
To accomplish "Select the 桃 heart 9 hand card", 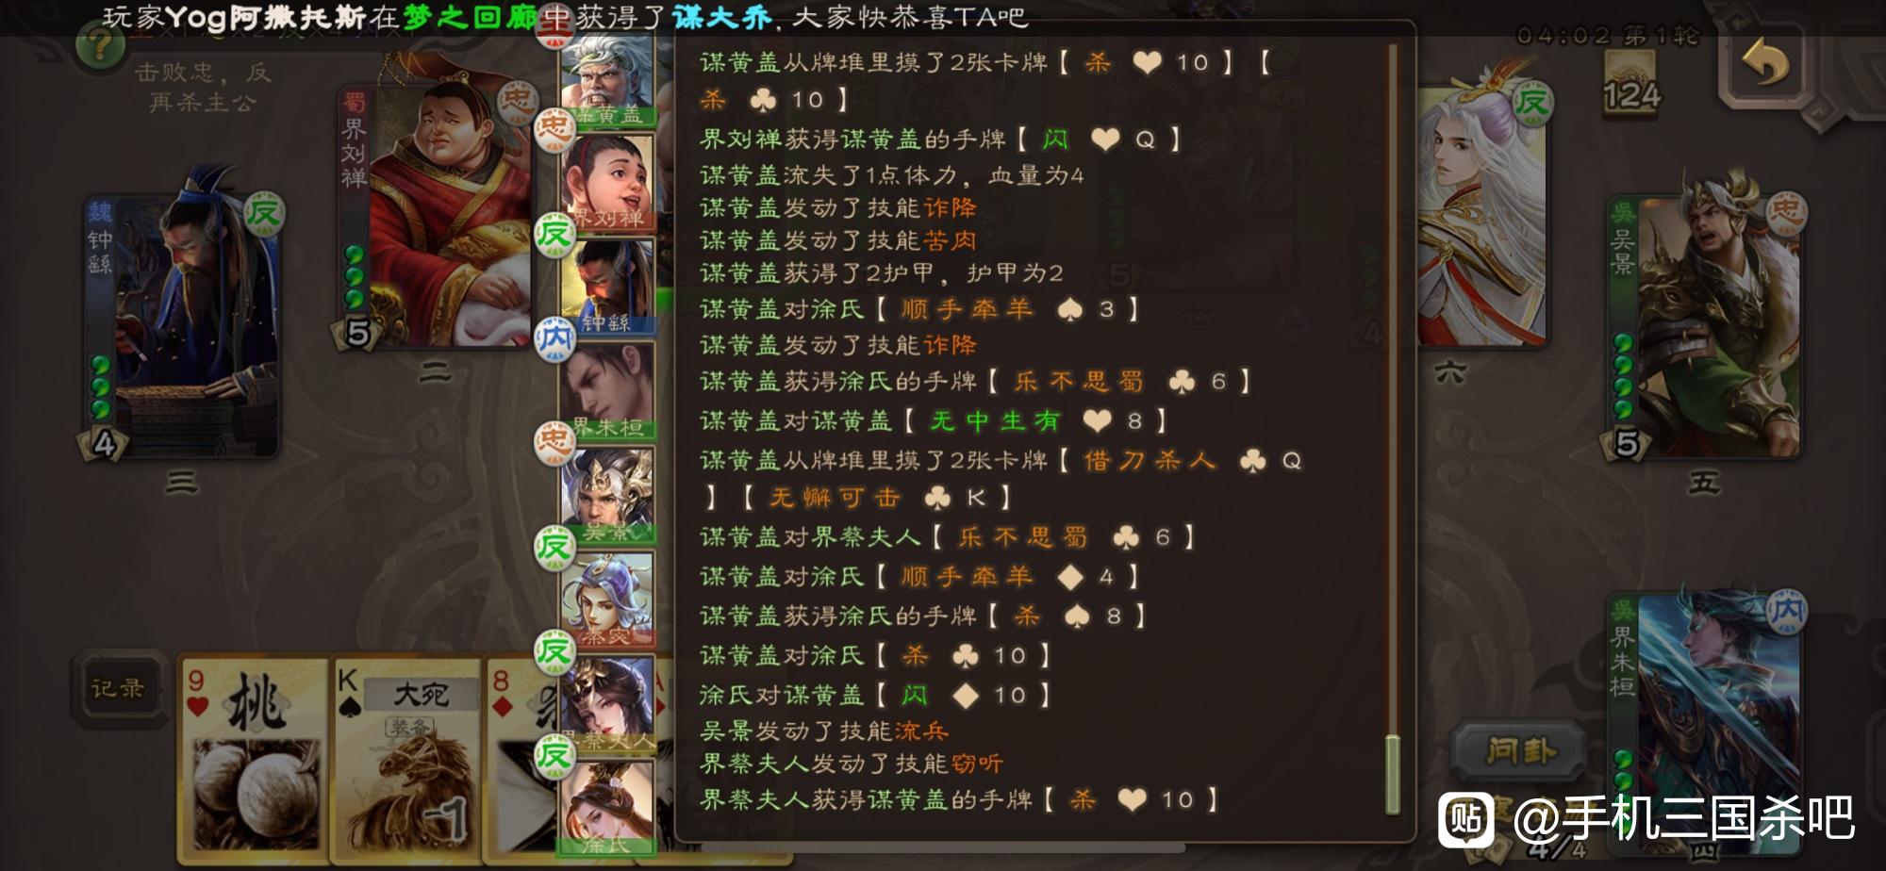I will point(253,759).
